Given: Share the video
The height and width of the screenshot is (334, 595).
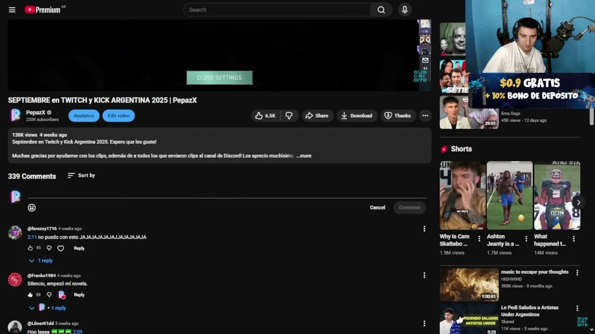Looking at the screenshot, I should click(x=317, y=116).
